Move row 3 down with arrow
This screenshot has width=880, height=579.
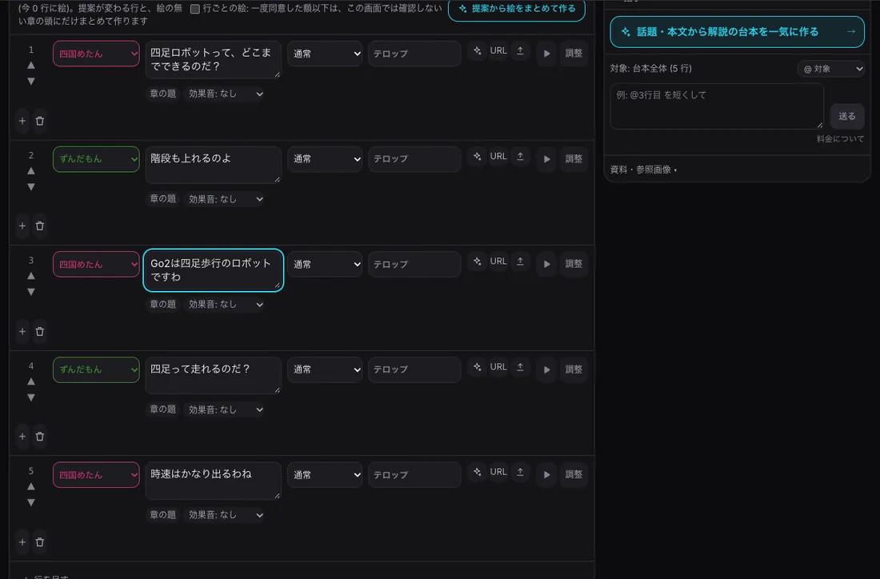(x=31, y=292)
